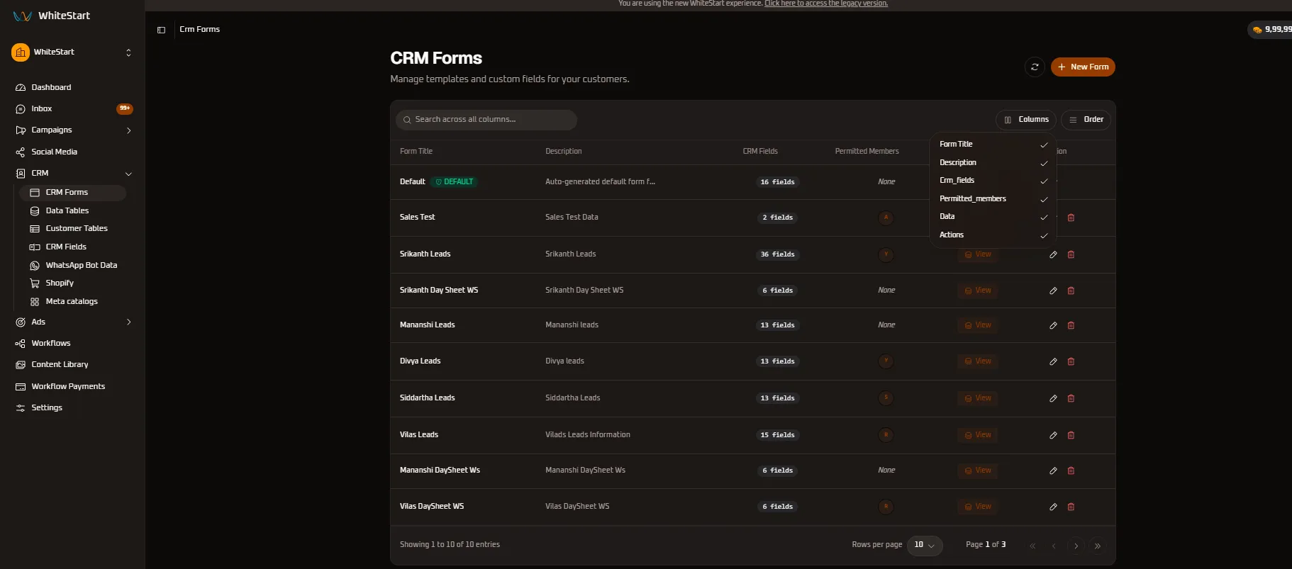Viewport: 1292px width, 569px height.
Task: Toggle Actions column visibility
Action: [x=993, y=235]
